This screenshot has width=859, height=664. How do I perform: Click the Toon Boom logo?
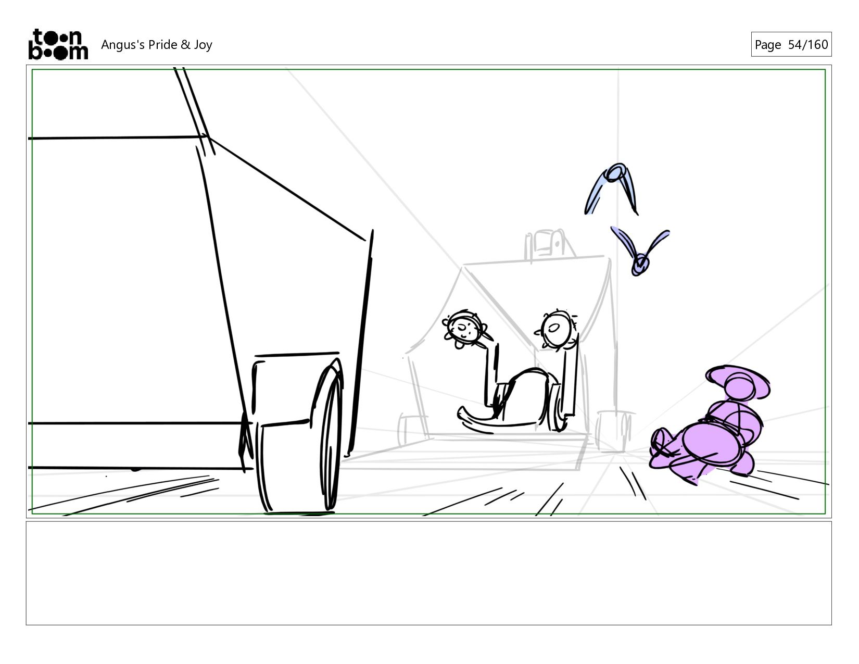pyautogui.click(x=58, y=44)
